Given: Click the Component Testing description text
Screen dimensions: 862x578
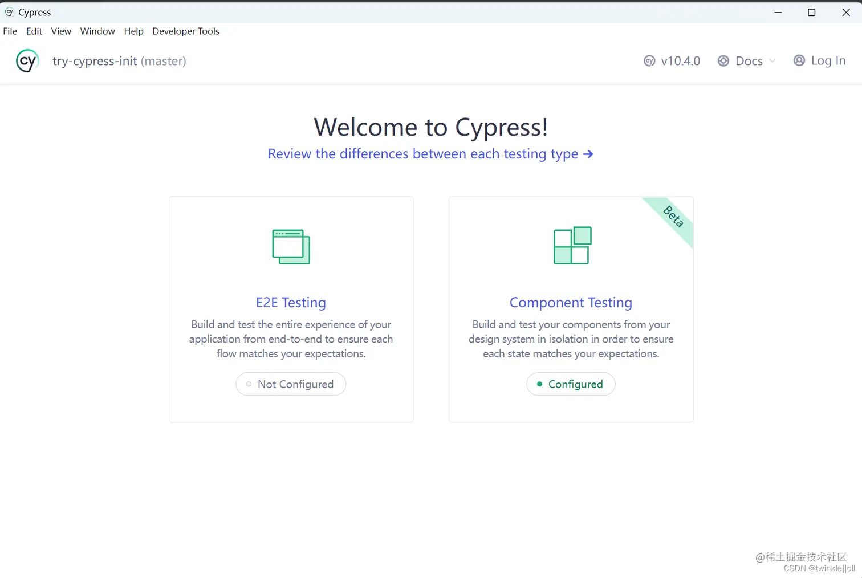Looking at the screenshot, I should coord(571,339).
